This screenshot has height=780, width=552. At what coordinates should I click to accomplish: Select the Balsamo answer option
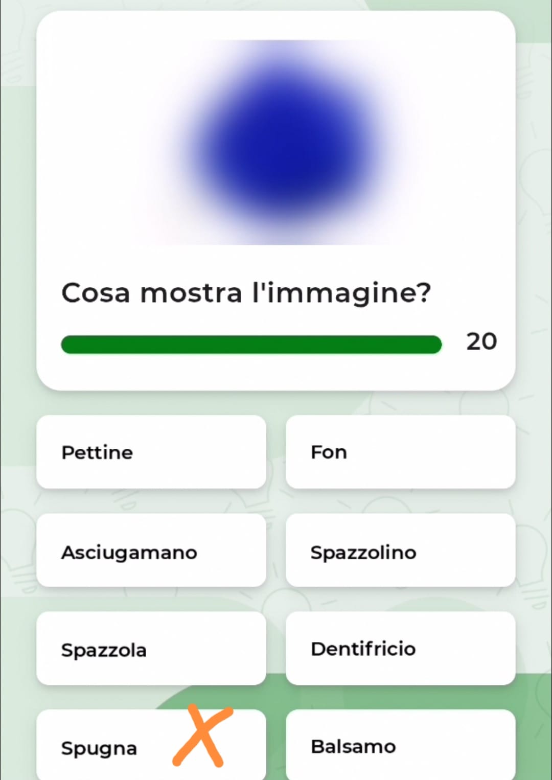click(400, 746)
